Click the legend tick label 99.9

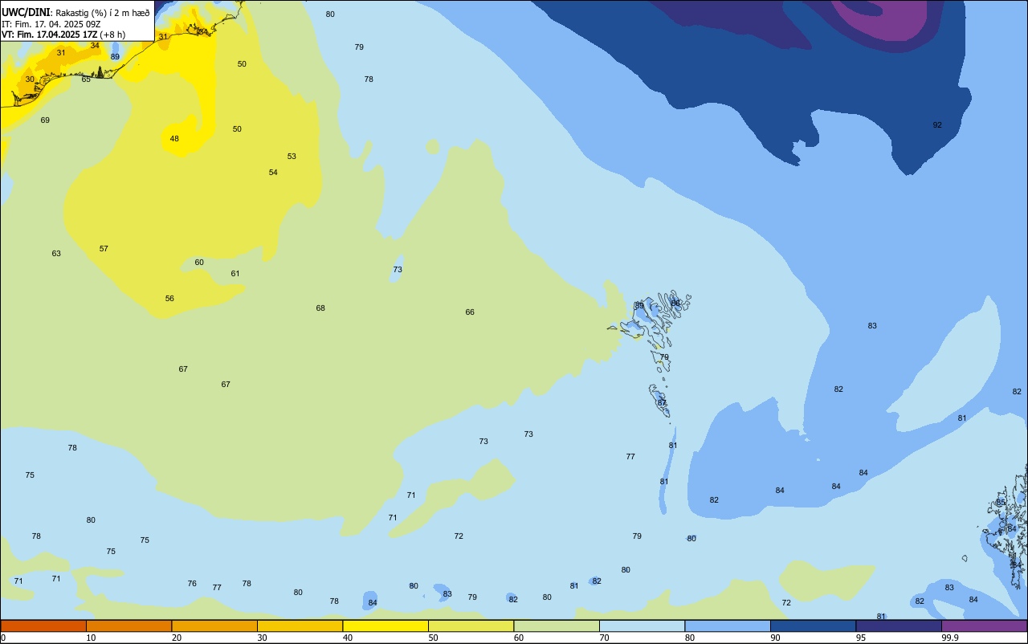tap(950, 638)
